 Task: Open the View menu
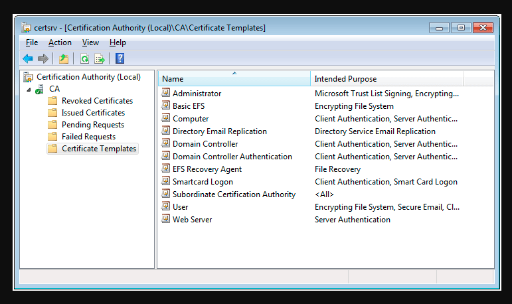coord(90,42)
